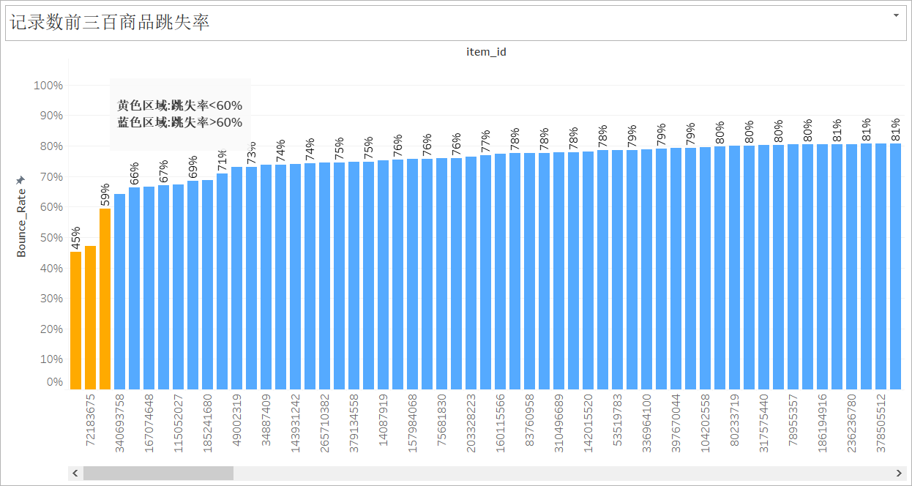Click the empty scrollbar track after the thumb
This screenshot has height=486, width=912.
563,474
